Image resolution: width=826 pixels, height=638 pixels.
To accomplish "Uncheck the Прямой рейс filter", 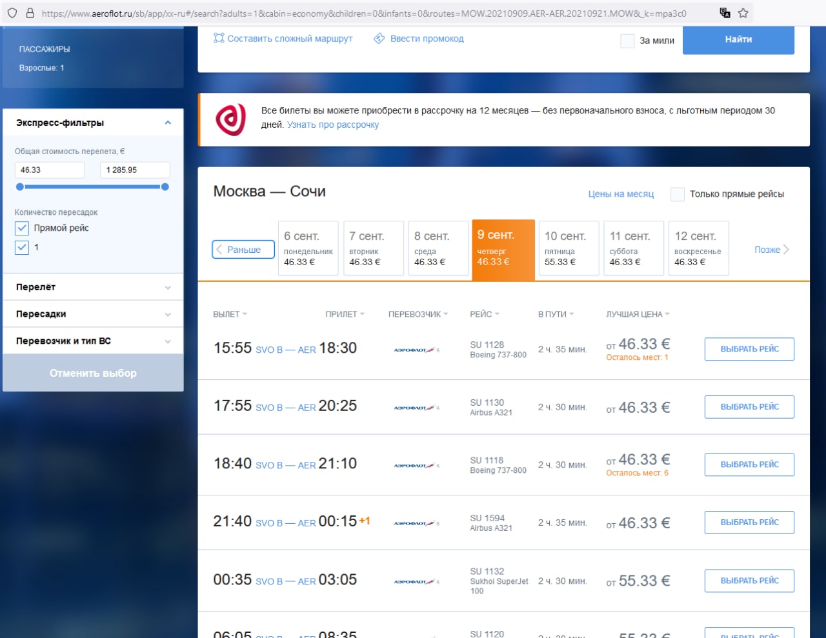I will click(22, 228).
